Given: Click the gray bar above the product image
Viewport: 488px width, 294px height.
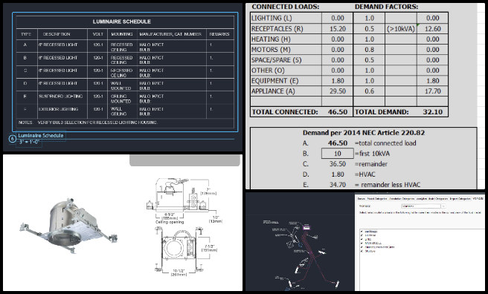Looking at the screenshot, I should tap(185, 160).
